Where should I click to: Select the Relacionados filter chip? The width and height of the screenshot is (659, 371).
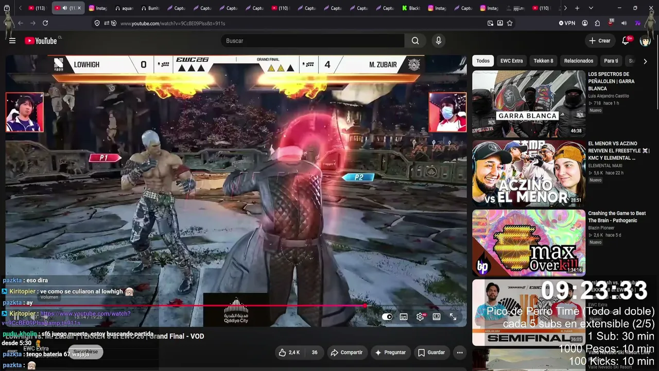(x=579, y=61)
